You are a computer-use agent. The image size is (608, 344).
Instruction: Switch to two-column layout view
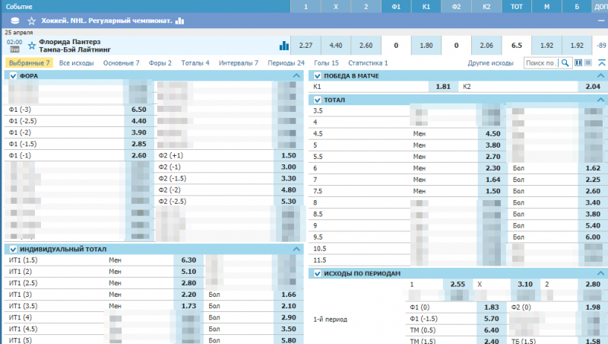[578, 63]
